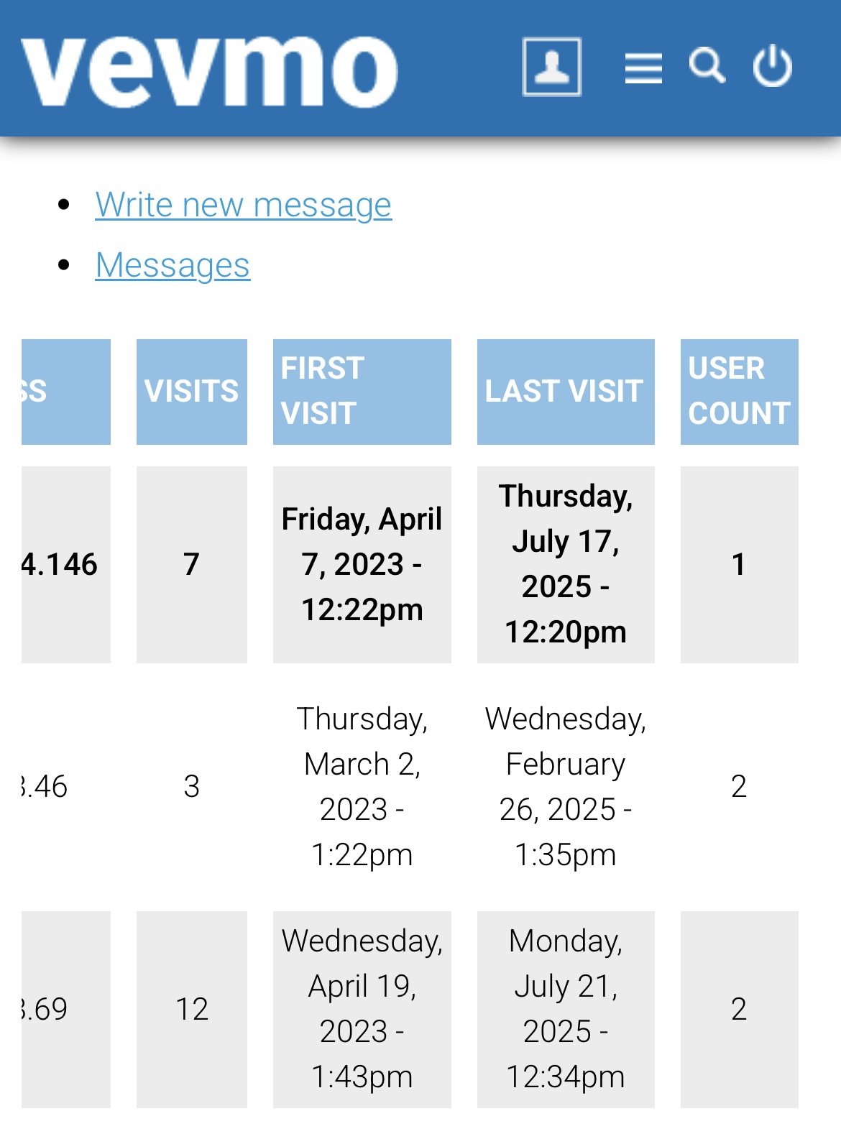Click Monday, July 21, 2025 last visit cell
Viewport: 841px width, 1139px height.
[x=566, y=1010]
